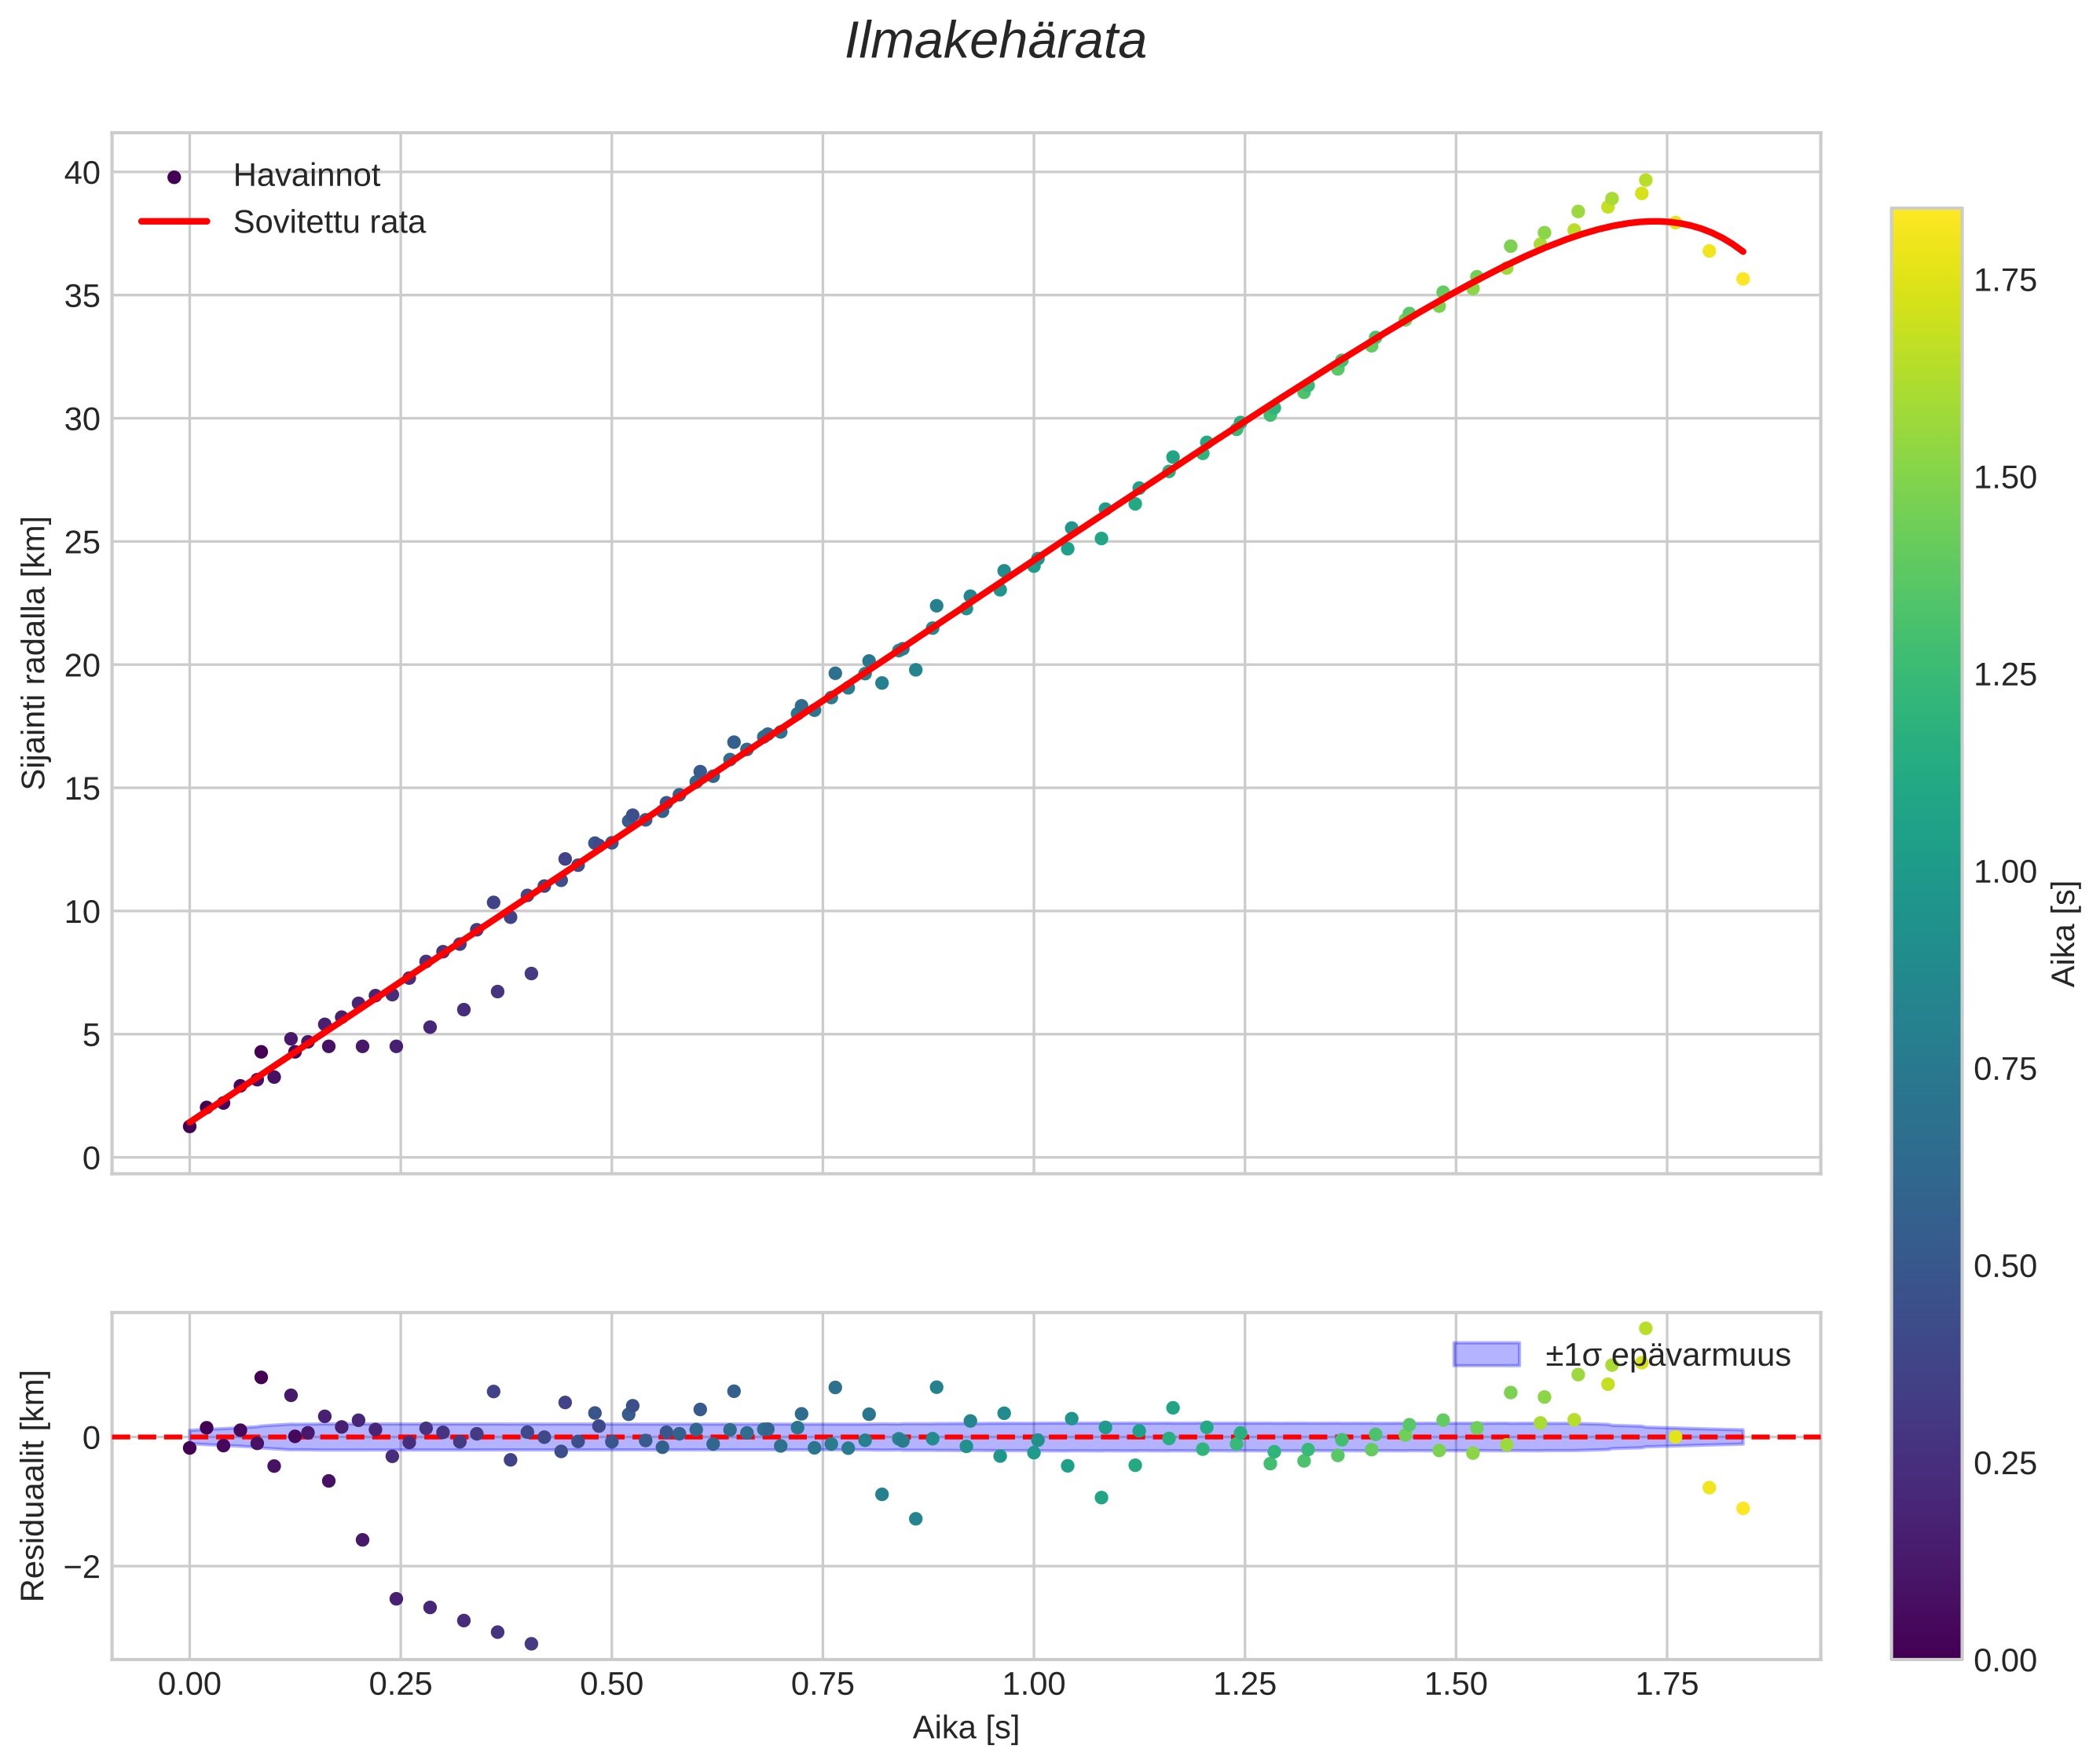The image size is (2100, 1764).
Task: Click the colorbar label 'Aika [s]'
Action: pos(2064,934)
